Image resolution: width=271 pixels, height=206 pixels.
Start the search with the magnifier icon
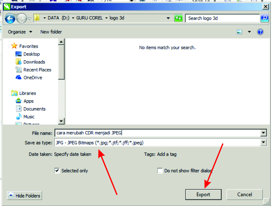(264, 18)
